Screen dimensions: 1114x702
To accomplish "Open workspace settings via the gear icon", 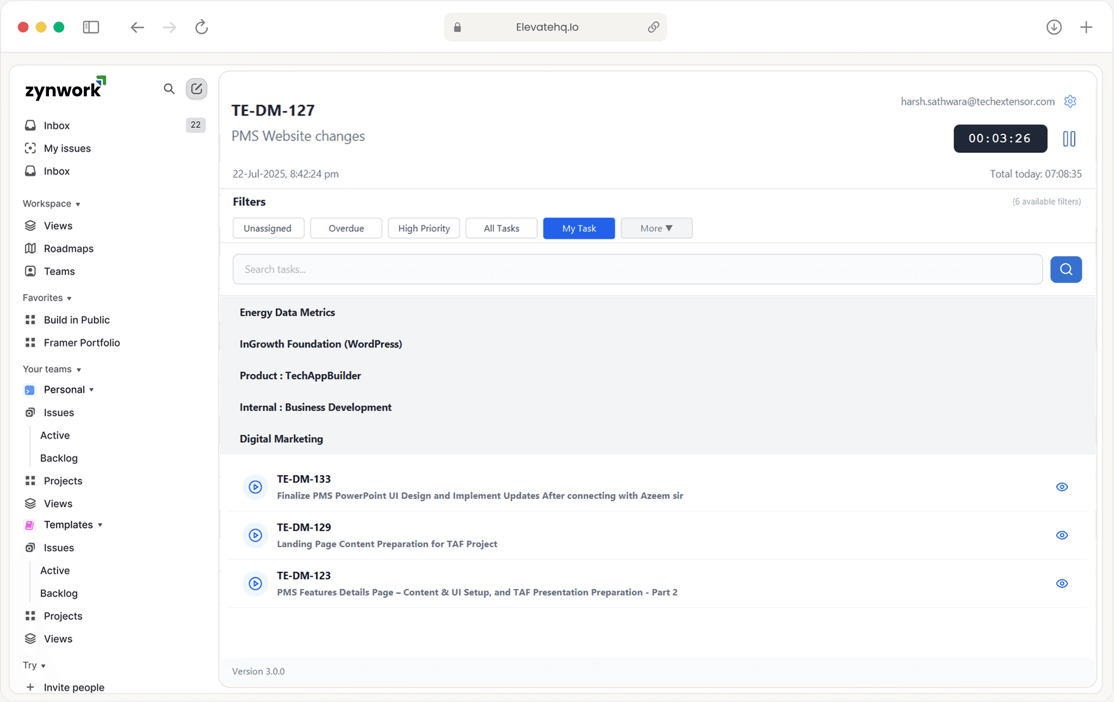I will [1070, 101].
